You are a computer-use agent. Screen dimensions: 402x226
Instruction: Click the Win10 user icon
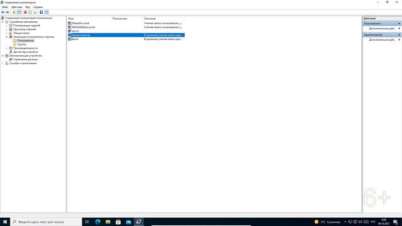pyautogui.click(x=70, y=31)
